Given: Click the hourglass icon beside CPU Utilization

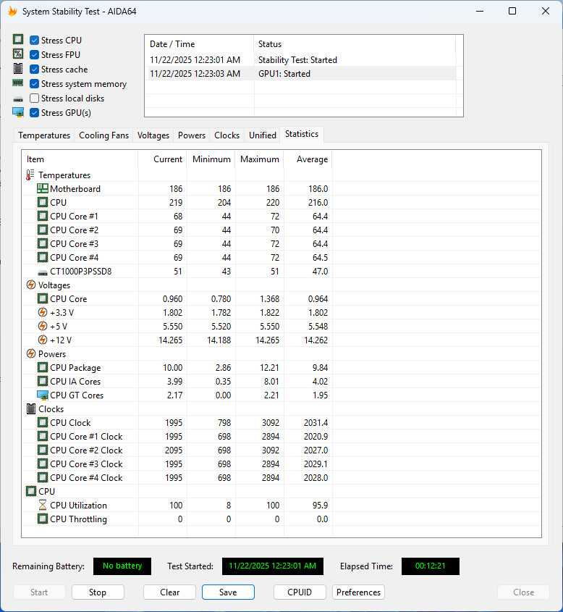Looking at the screenshot, I should 43,506.
